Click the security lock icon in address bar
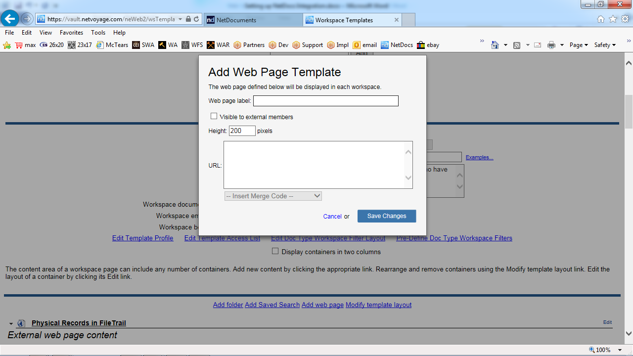The height and width of the screenshot is (356, 633). [188, 19]
